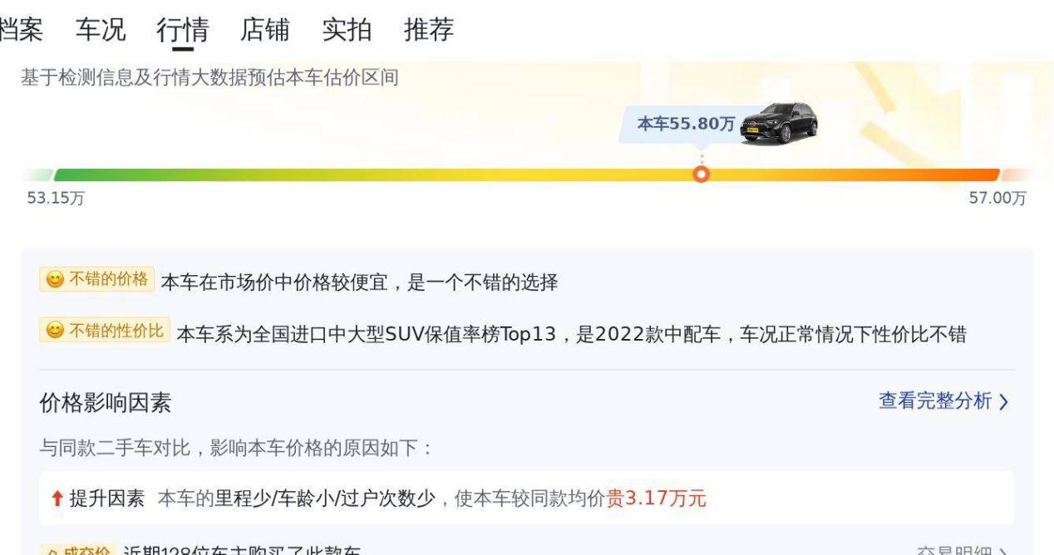Expand the chevron beside 交易明细
Screen dimensions: 1054x555
pos(1004,552)
